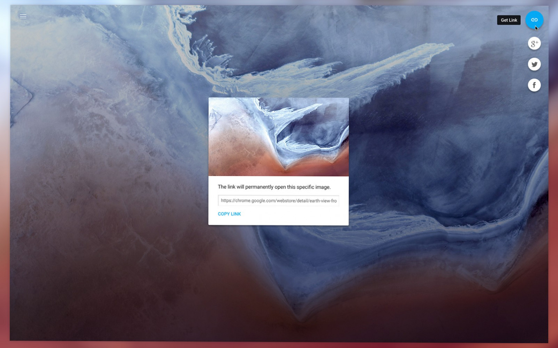Share the image to Facebook
This screenshot has width=558, height=348.
tap(534, 85)
